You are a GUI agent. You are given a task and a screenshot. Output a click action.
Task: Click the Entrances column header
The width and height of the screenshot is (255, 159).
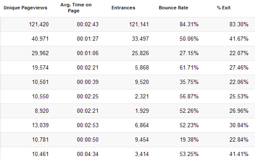tap(123, 8)
